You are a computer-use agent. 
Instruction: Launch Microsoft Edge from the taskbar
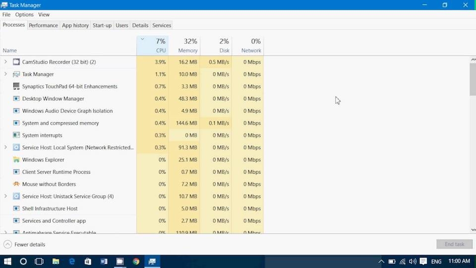72,262
